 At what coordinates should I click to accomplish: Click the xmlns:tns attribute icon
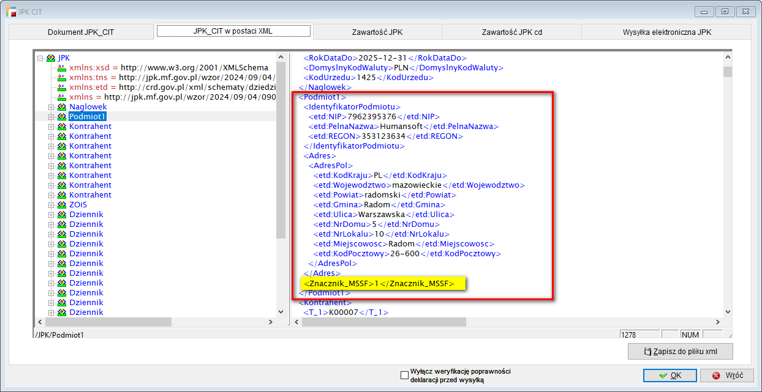coord(61,78)
